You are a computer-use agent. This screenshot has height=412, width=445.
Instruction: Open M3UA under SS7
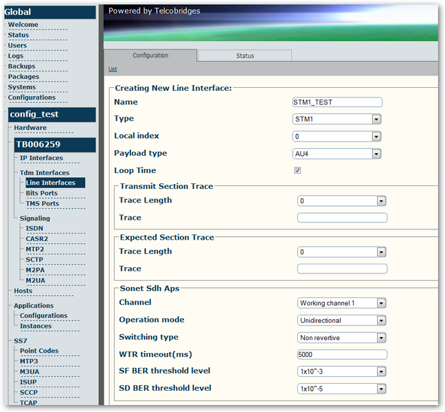tap(30, 372)
